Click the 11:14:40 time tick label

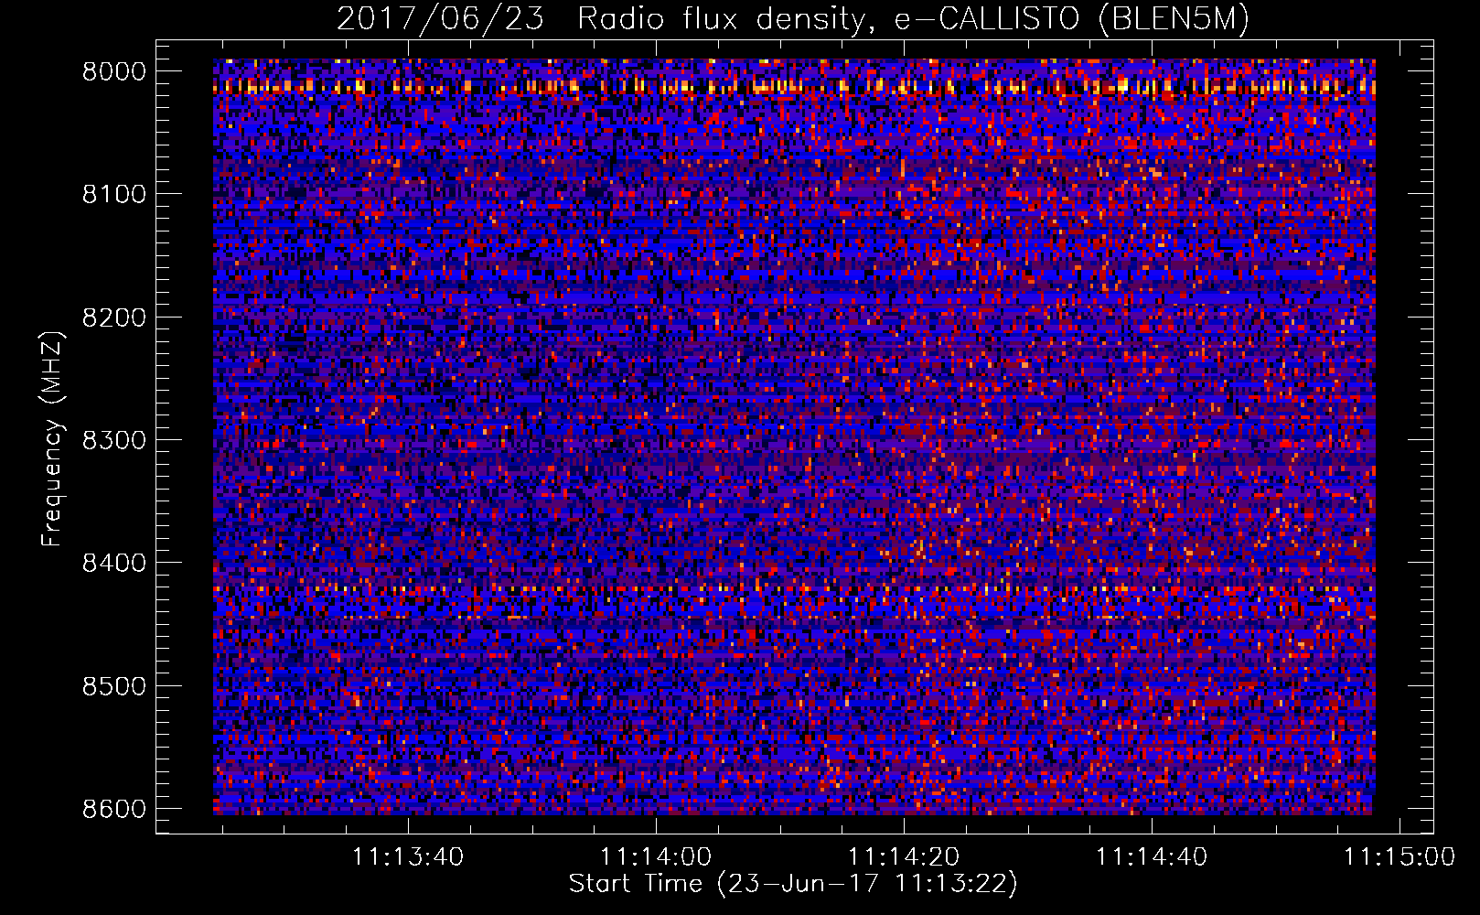(x=1152, y=856)
